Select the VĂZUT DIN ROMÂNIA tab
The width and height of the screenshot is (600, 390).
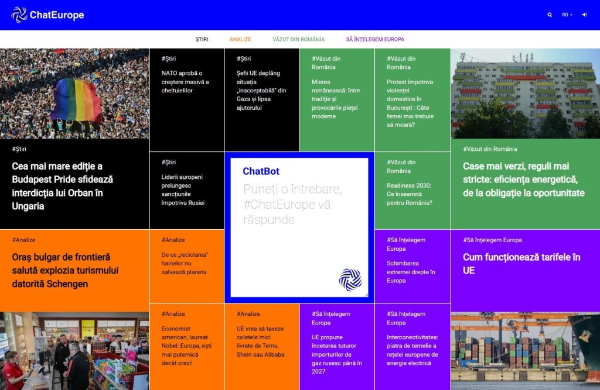[x=298, y=40]
